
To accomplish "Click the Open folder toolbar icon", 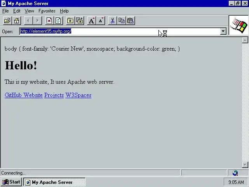I will pyautogui.click(x=7, y=21).
